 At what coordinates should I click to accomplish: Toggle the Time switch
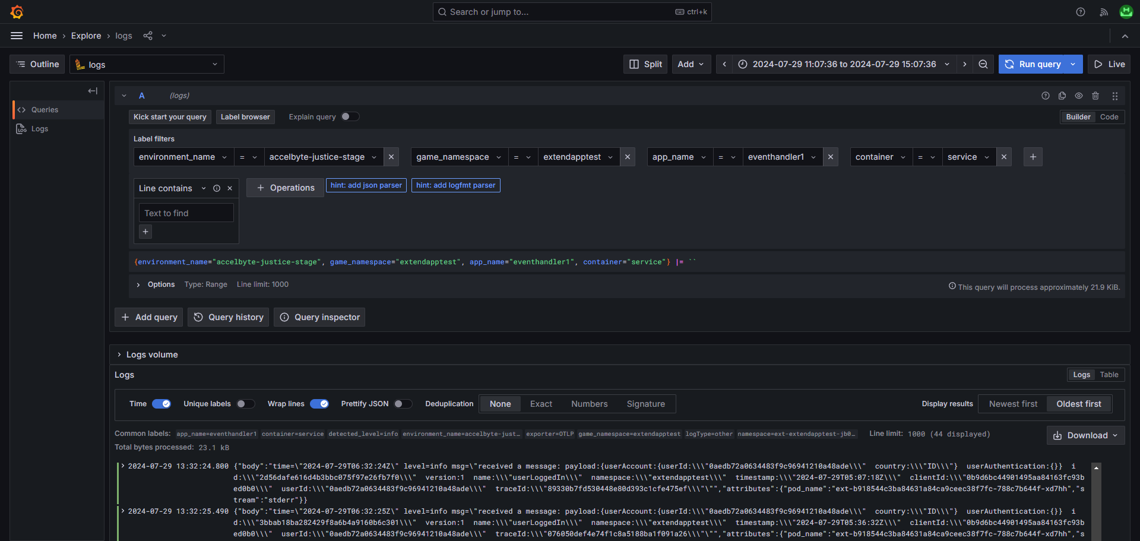pyautogui.click(x=161, y=404)
